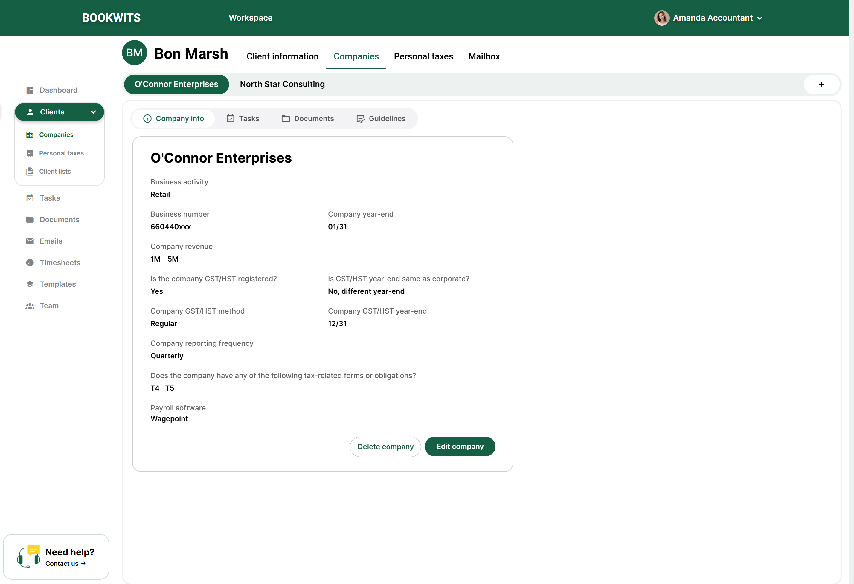Open Workspace in the header
Viewport: 854px width, 584px height.
[251, 18]
